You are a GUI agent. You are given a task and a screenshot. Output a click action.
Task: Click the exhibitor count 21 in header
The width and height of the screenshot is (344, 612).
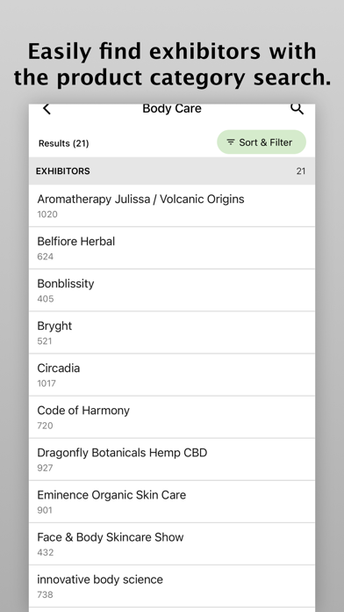pos(301,171)
